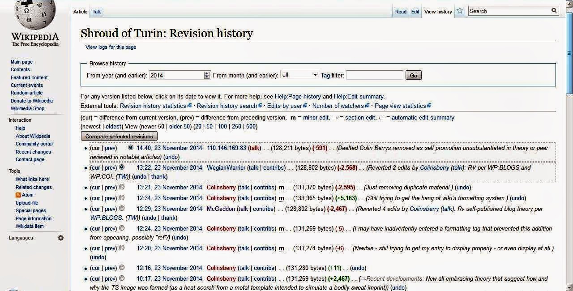
Task: Open Edits by user external tool
Action: point(284,106)
